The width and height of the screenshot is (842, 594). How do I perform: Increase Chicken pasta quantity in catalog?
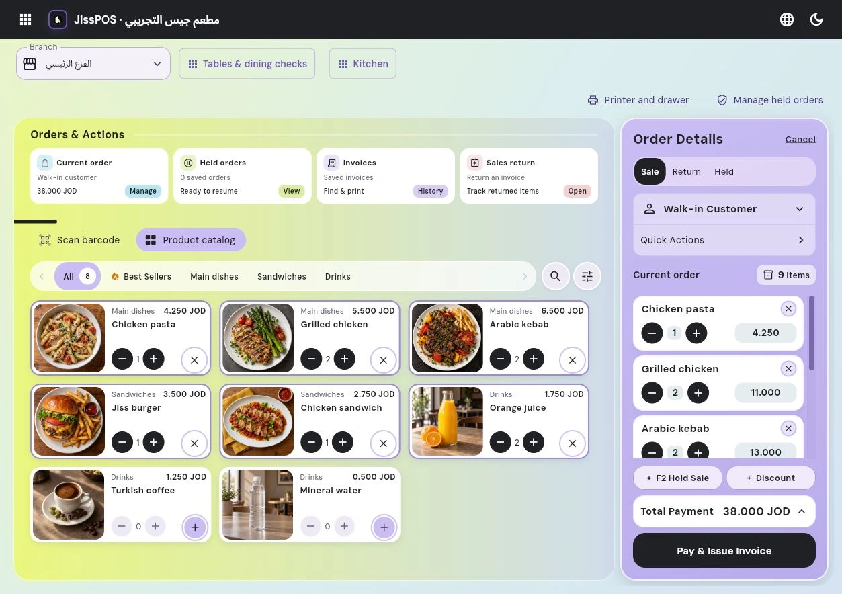[x=153, y=359]
